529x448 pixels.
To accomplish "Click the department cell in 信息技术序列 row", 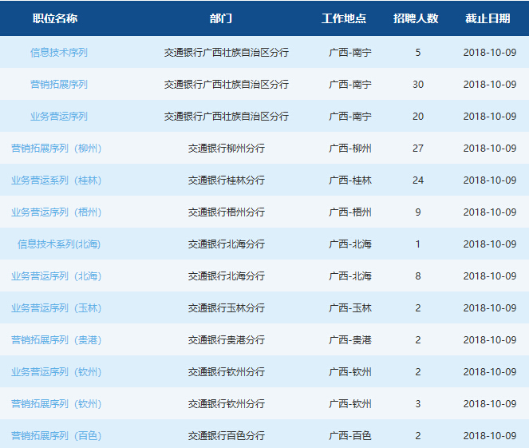I will click(227, 53).
